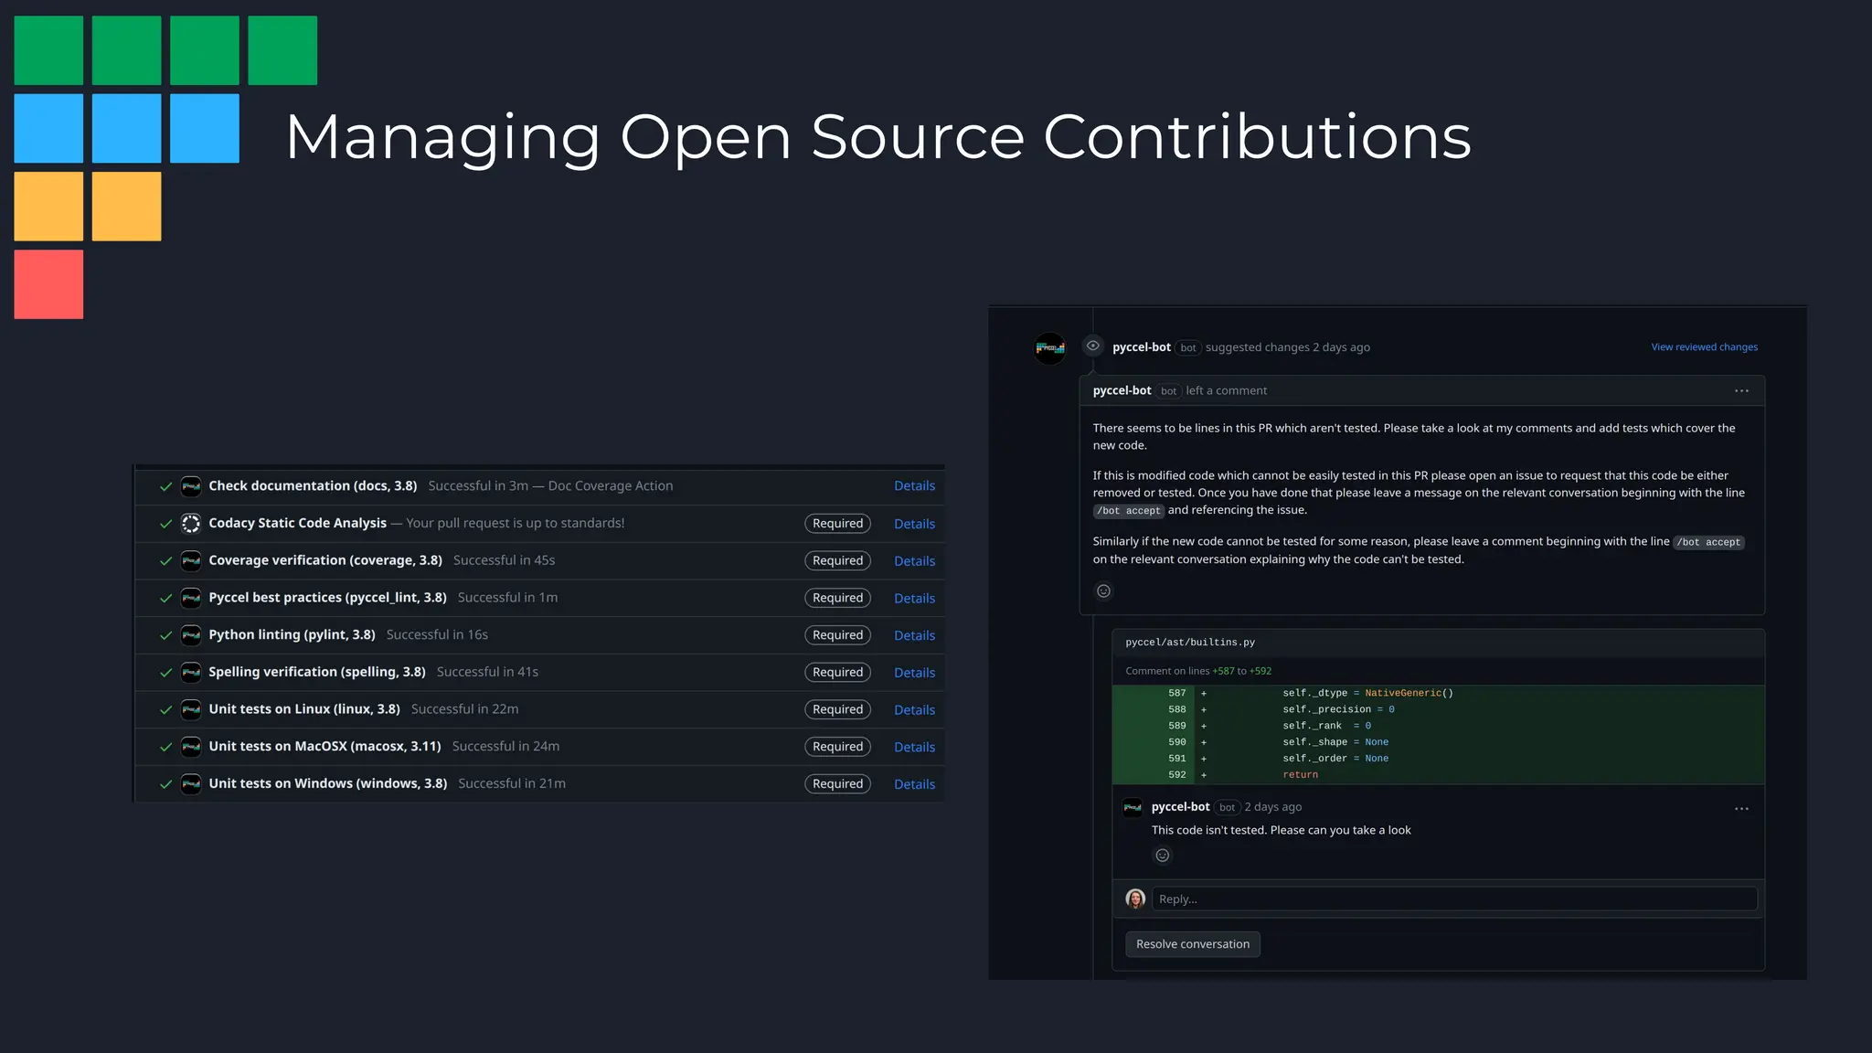
Task: Open Details for Python linting check
Action: (x=914, y=635)
